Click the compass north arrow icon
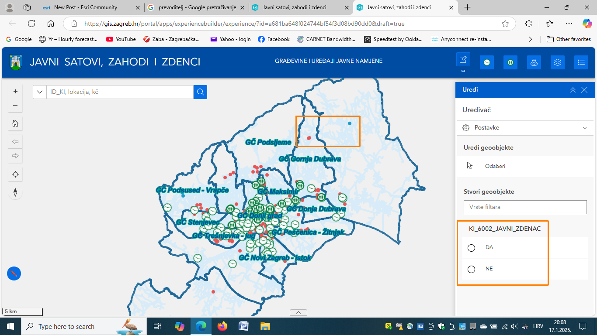597x335 pixels. (15, 191)
